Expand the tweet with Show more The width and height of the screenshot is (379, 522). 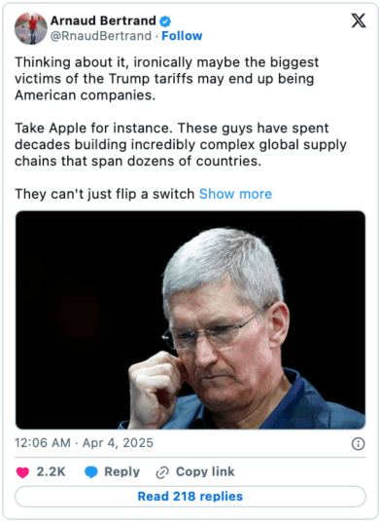tap(235, 194)
